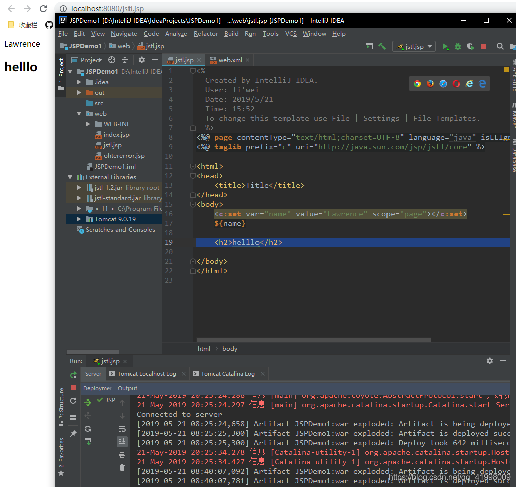The height and width of the screenshot is (487, 516).
Task: Select the Server tab in Run panel
Action: click(93, 374)
